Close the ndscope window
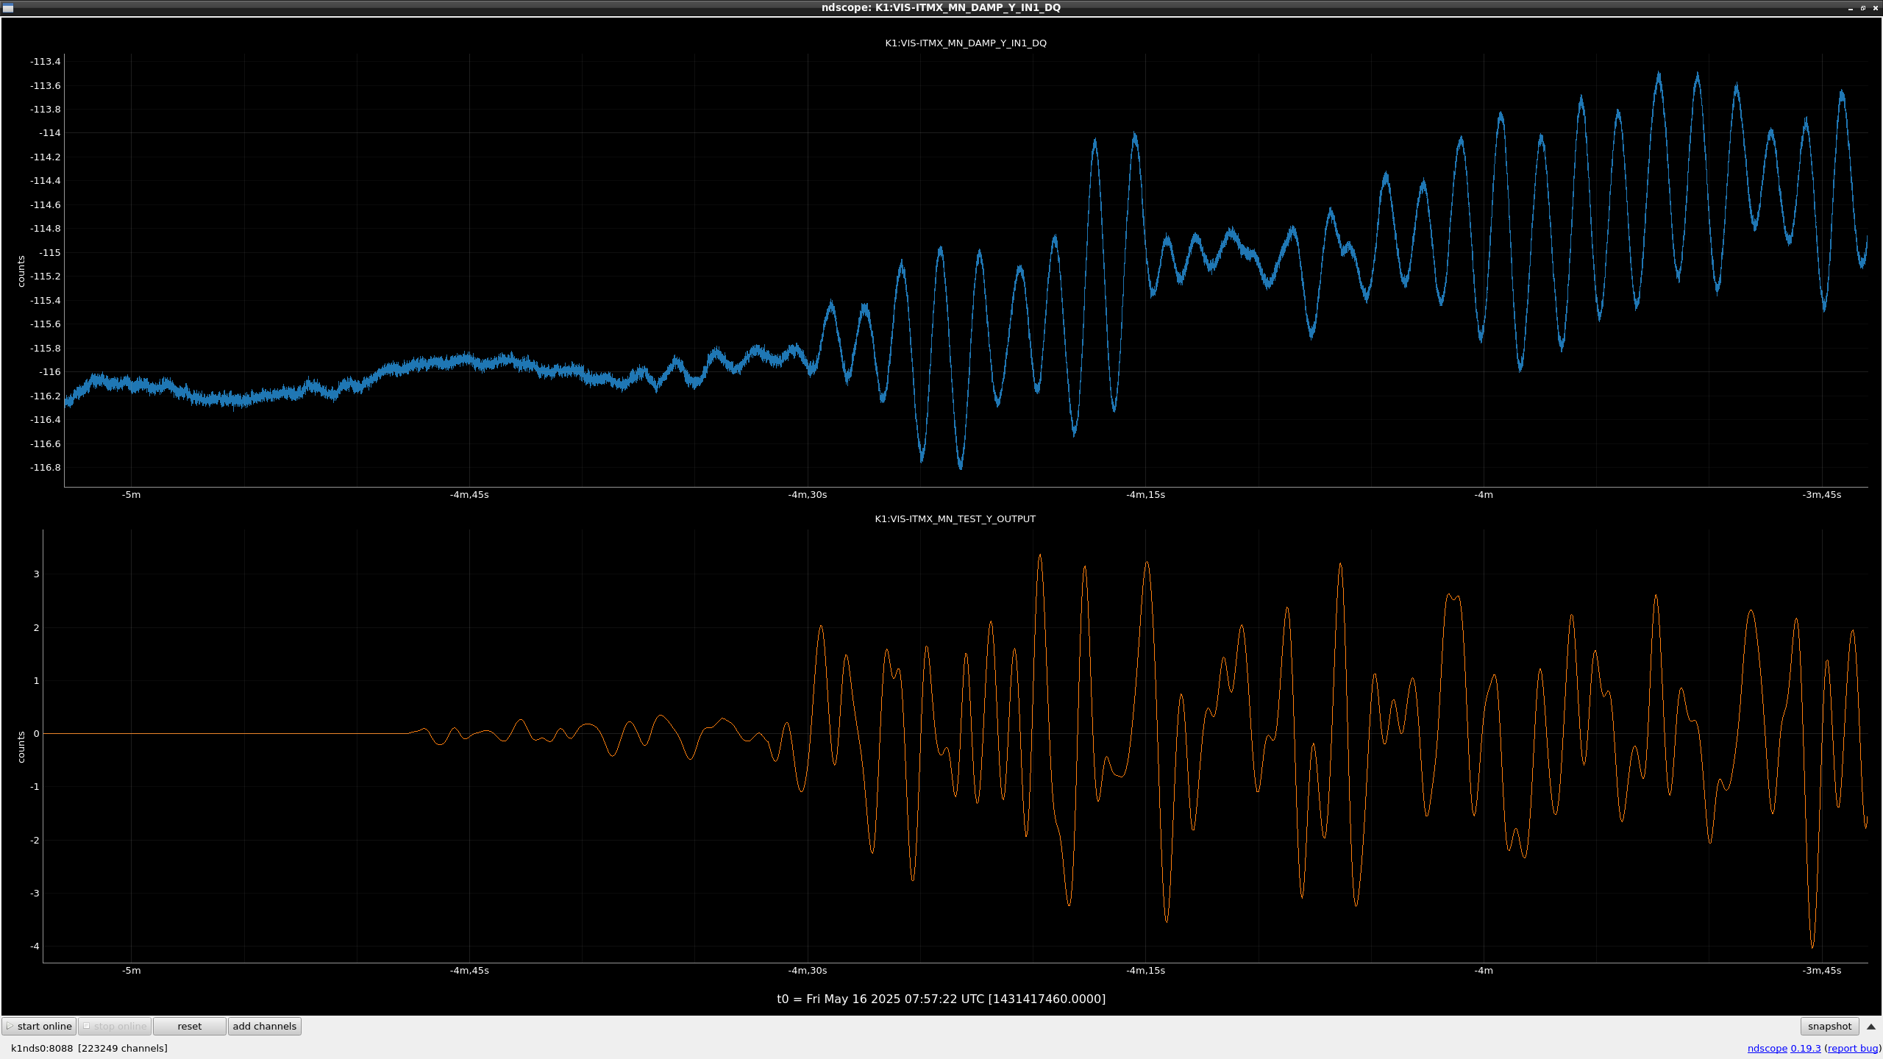1883x1059 pixels. 1876,7
